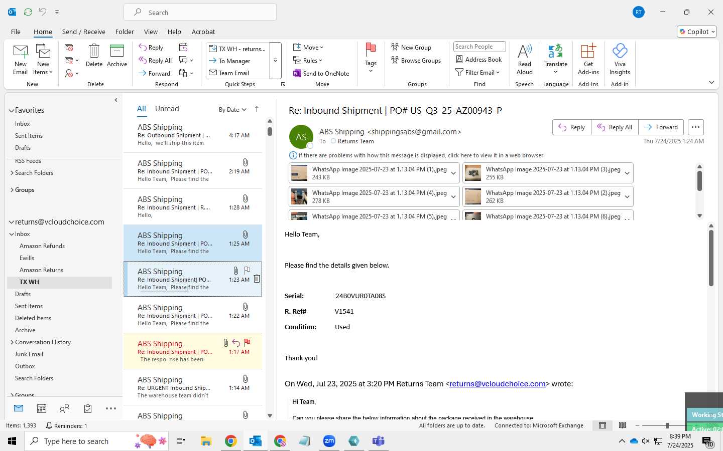Screen dimensions: 723x451
Task: Open more actions ellipsis in reading pane
Action: pyautogui.click(x=695, y=127)
